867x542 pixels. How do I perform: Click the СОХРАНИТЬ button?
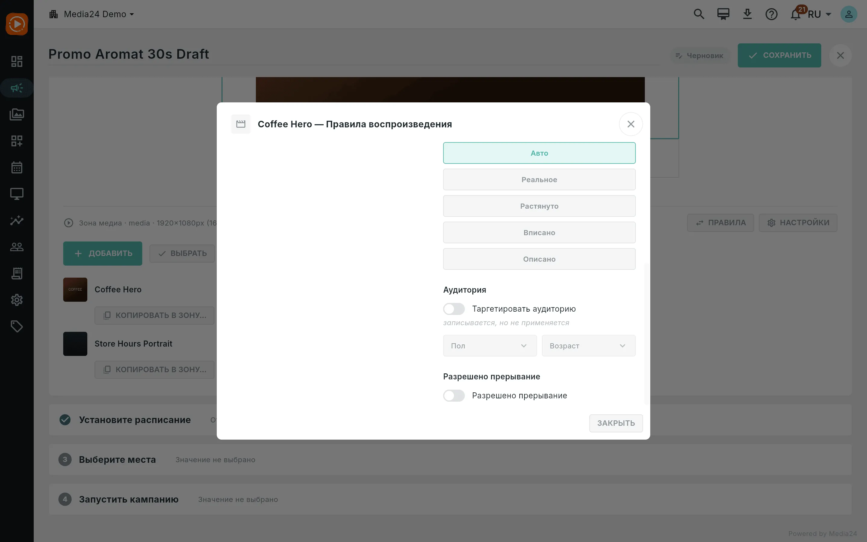coord(779,55)
